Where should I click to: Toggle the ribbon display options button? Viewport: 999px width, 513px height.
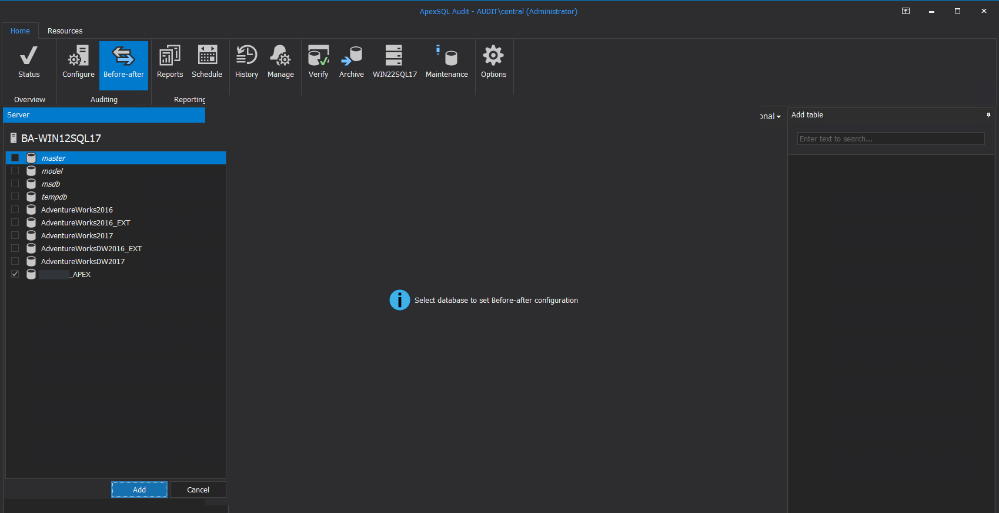906,11
